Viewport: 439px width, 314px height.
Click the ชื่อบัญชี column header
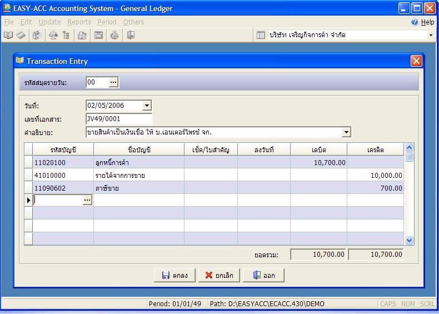click(x=139, y=149)
